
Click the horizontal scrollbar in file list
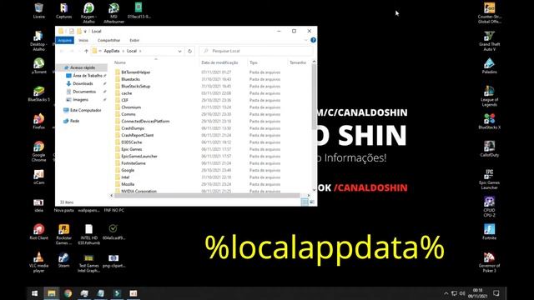coord(207,196)
